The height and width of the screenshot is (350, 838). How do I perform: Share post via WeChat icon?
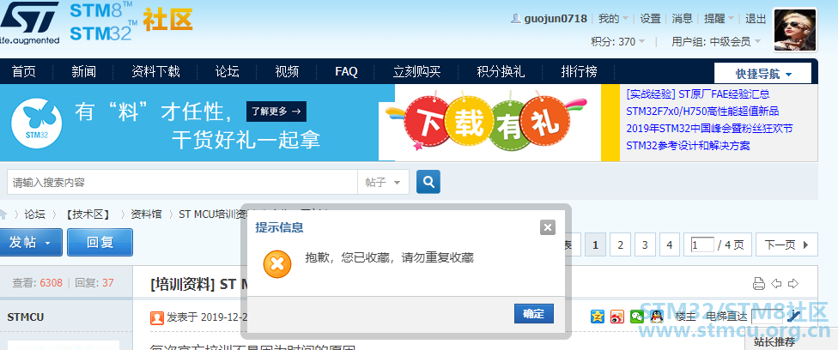(x=637, y=317)
